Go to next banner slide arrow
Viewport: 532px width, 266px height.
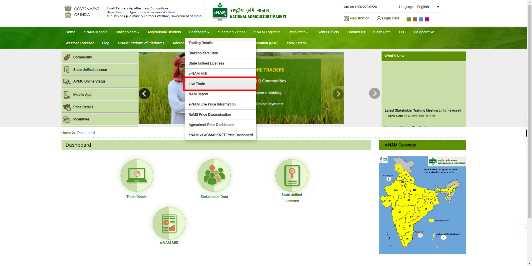[338, 94]
